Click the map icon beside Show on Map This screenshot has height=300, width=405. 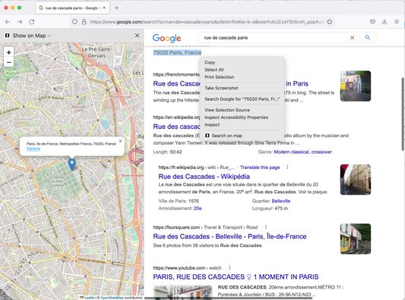(8, 36)
